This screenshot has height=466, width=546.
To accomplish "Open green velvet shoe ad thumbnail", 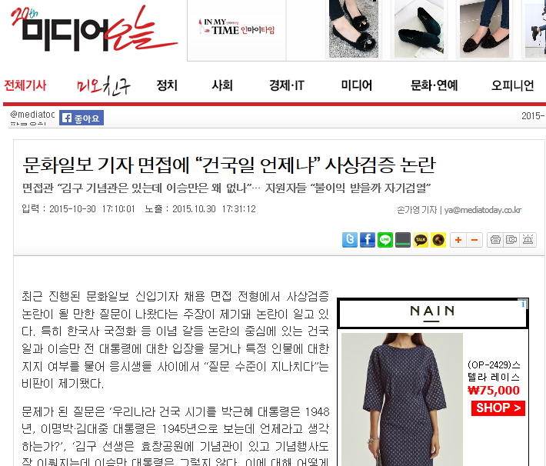I will click(419, 29).
